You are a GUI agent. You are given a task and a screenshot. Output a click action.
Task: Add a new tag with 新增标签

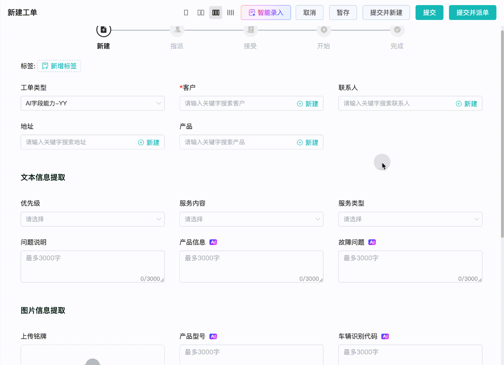59,66
